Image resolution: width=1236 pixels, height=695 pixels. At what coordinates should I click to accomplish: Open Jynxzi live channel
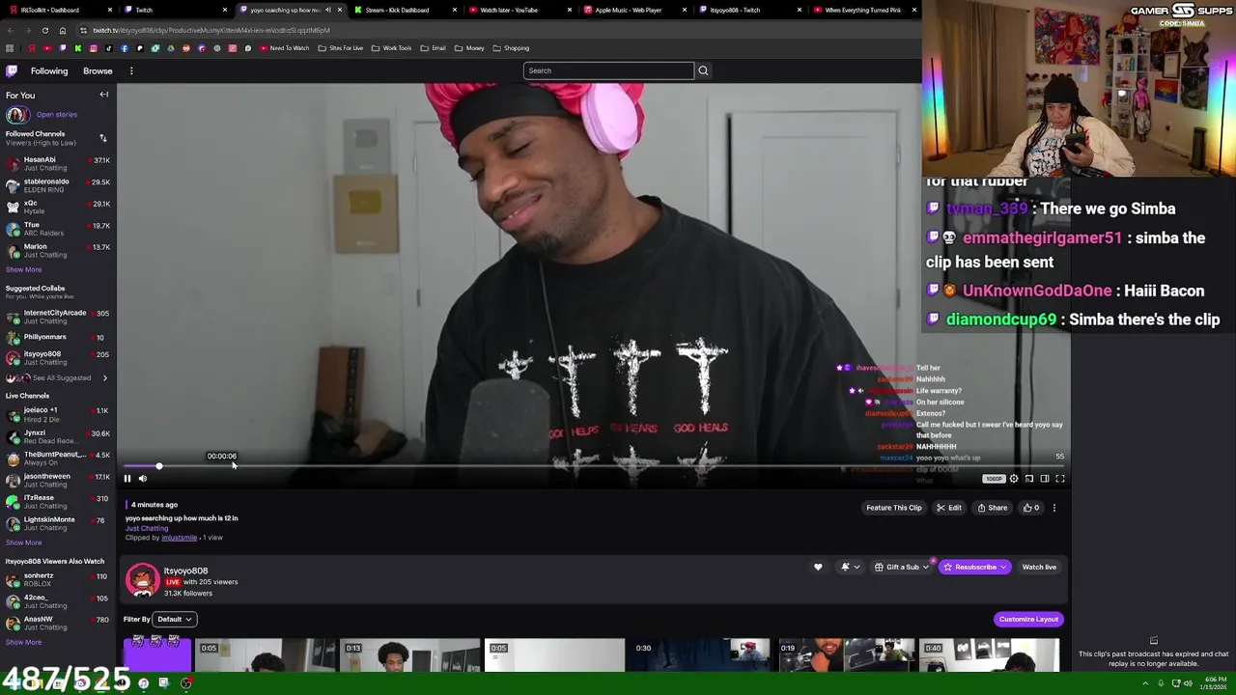58,436
